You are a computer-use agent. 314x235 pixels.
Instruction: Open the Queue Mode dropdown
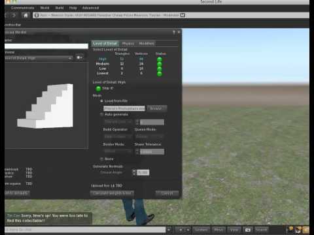[149, 136]
